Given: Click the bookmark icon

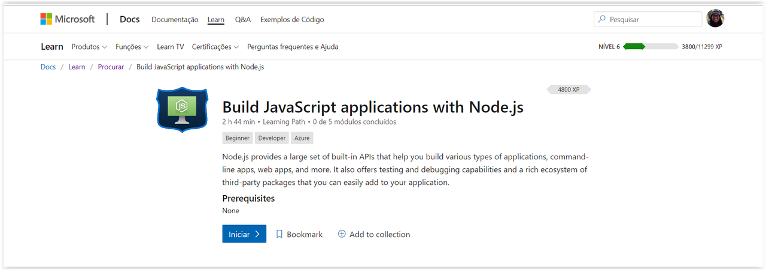Looking at the screenshot, I should click(x=279, y=234).
